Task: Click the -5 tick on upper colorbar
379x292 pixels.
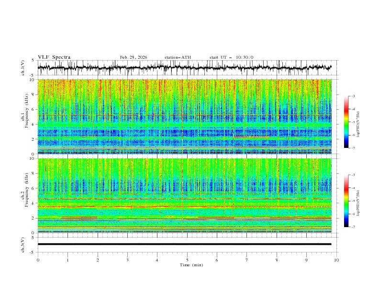Action: [x=353, y=122]
